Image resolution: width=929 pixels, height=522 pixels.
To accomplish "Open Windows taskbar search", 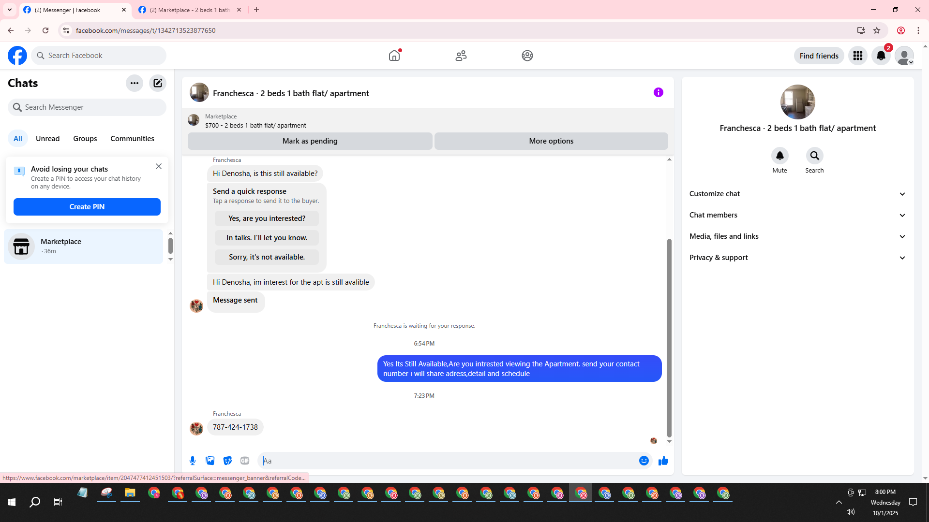I will (35, 502).
